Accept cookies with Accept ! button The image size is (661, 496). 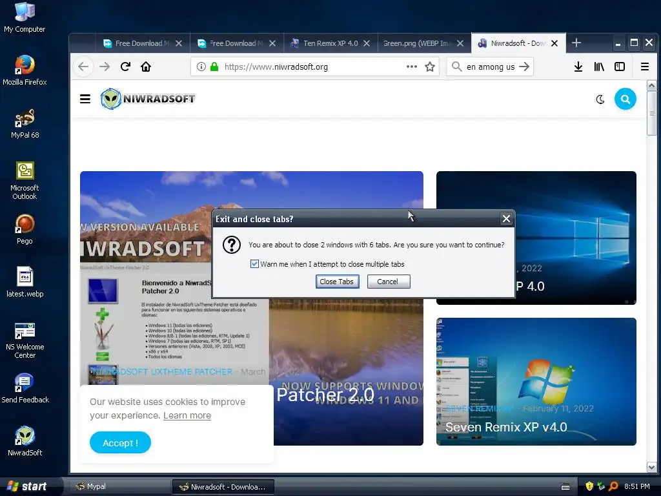click(x=120, y=443)
